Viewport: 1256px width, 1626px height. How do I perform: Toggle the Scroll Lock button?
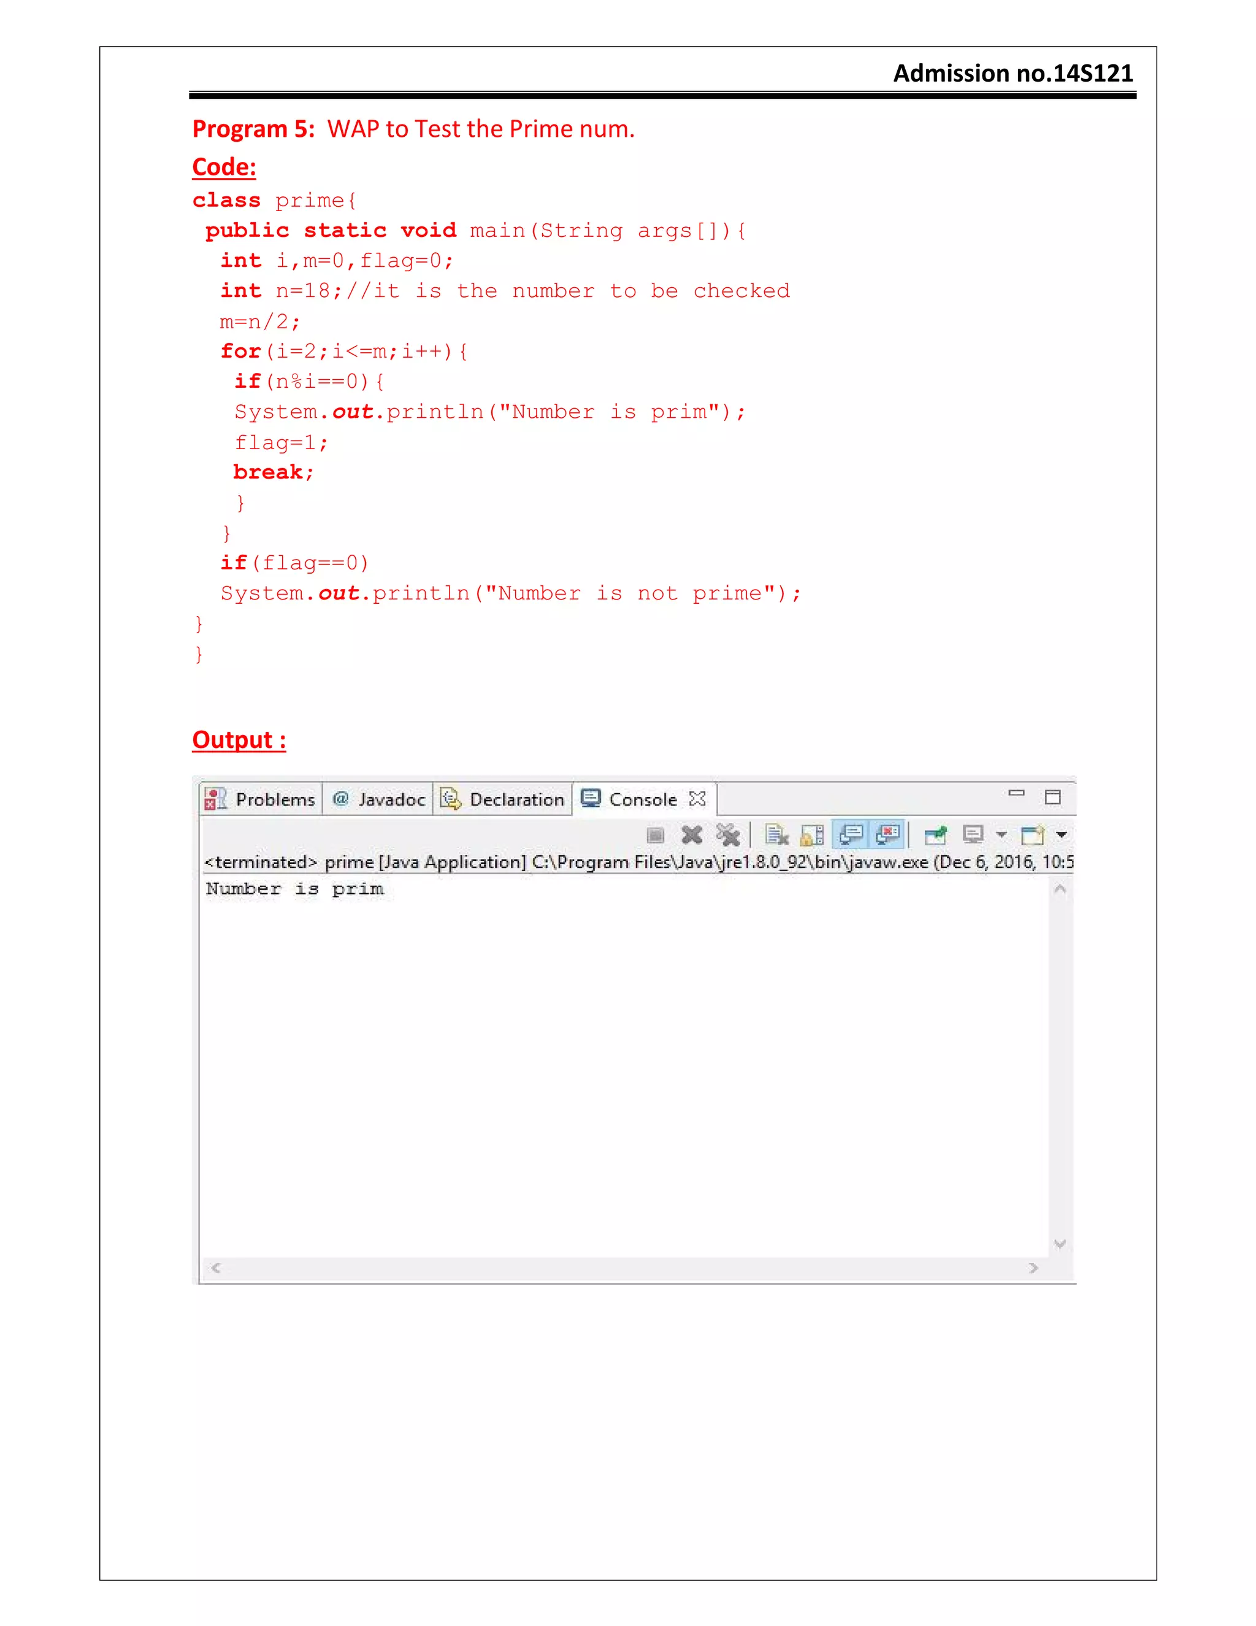(x=812, y=835)
